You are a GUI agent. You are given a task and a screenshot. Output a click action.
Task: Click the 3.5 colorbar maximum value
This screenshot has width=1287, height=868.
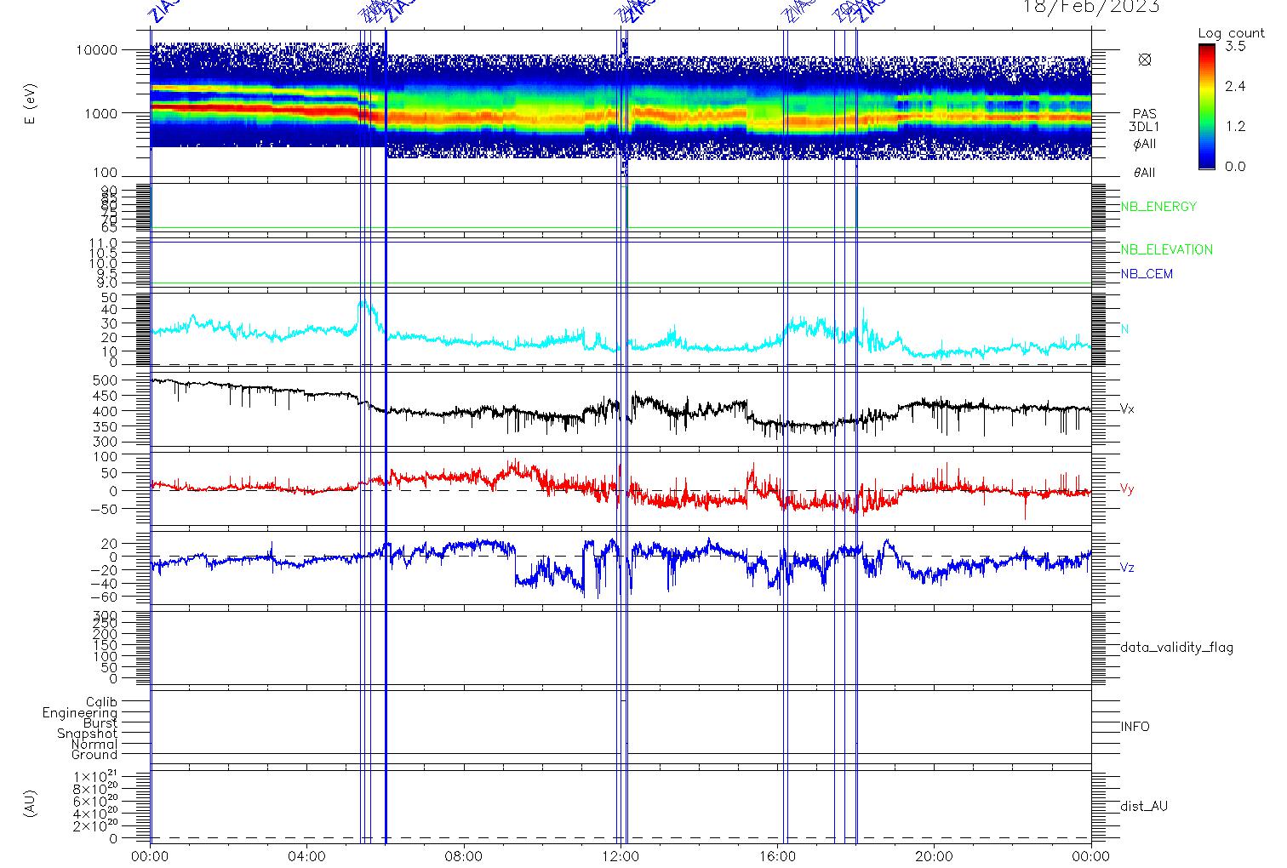1235,47
